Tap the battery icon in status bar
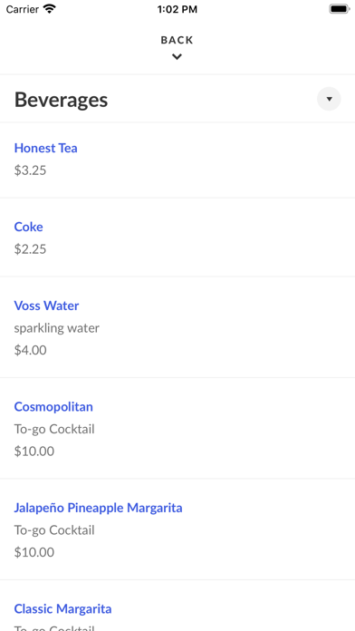Viewport: 355px width, 631px height. tap(340, 9)
